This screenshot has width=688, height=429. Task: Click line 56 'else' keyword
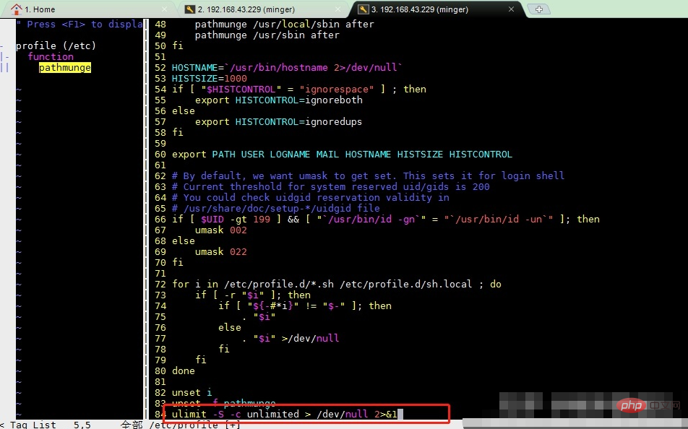click(x=184, y=111)
